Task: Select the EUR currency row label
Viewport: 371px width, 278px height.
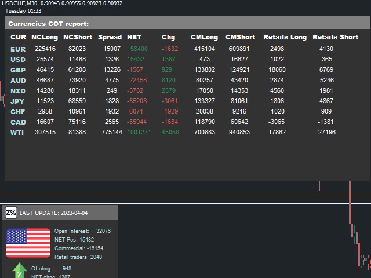Action: [18, 49]
